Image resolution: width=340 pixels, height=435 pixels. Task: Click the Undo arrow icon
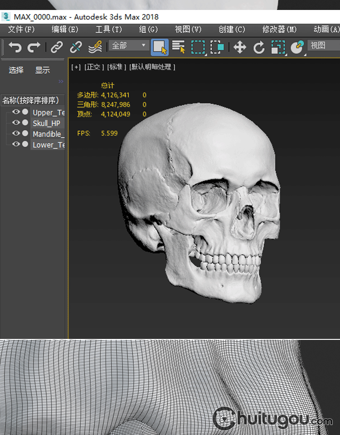point(15,47)
